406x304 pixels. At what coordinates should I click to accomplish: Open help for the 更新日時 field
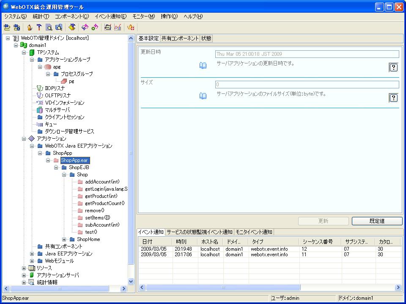(x=393, y=68)
